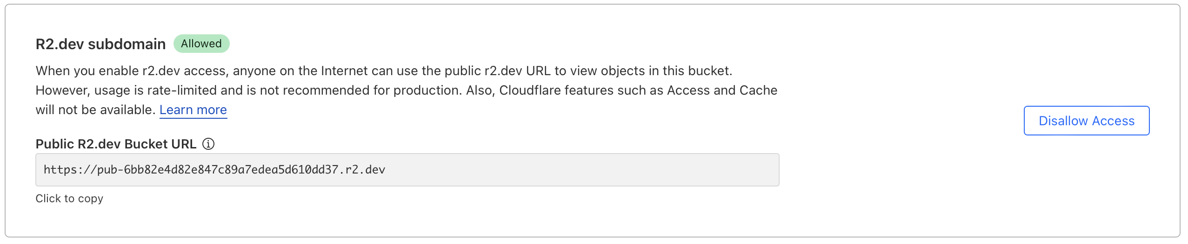Viewport: 1188px width, 244px height.
Task: Select the 'R2.dev subdomain' heading
Action: [100, 44]
